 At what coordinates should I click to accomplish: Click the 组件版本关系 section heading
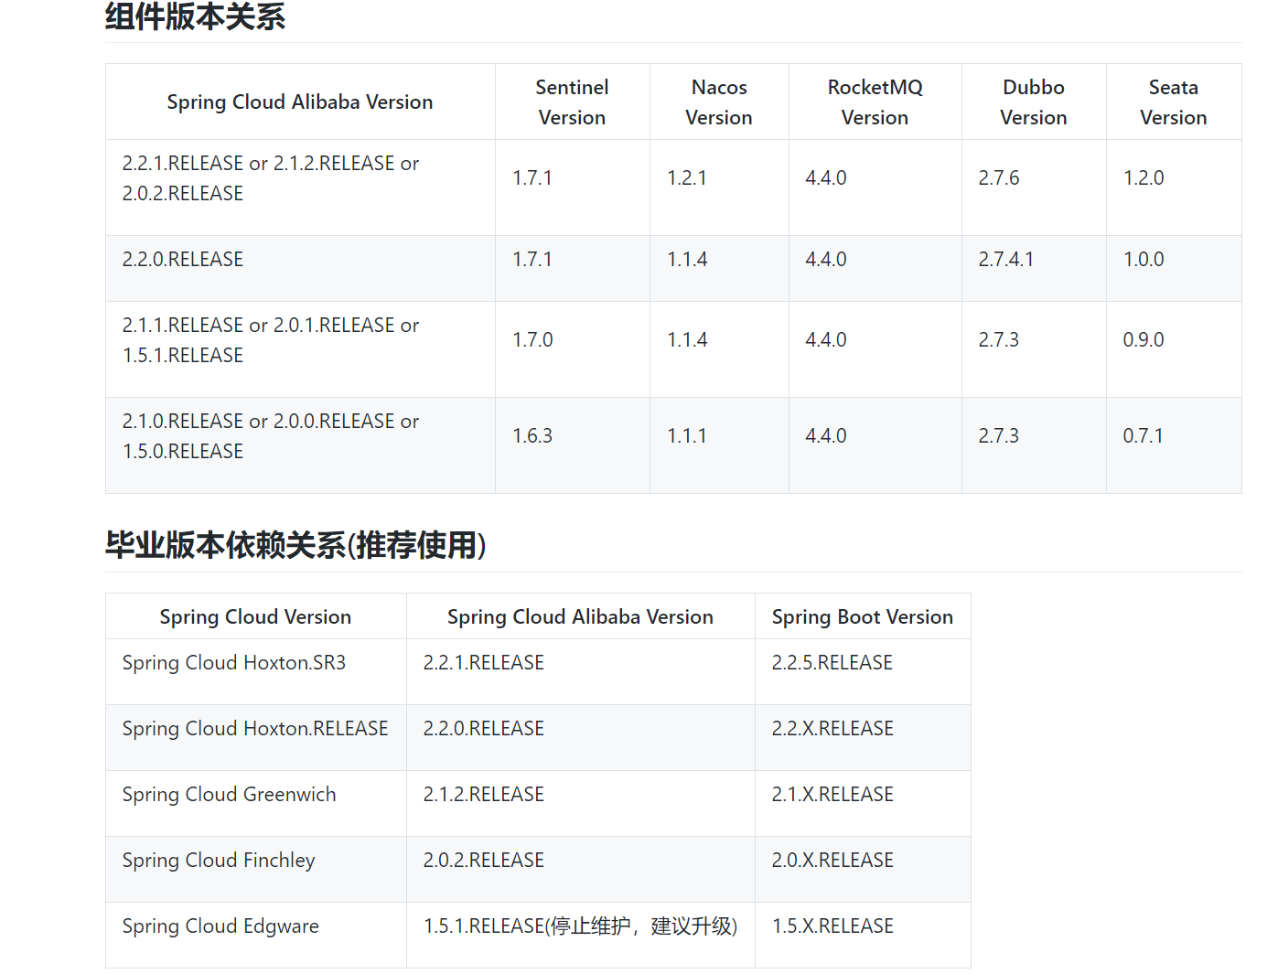(195, 16)
